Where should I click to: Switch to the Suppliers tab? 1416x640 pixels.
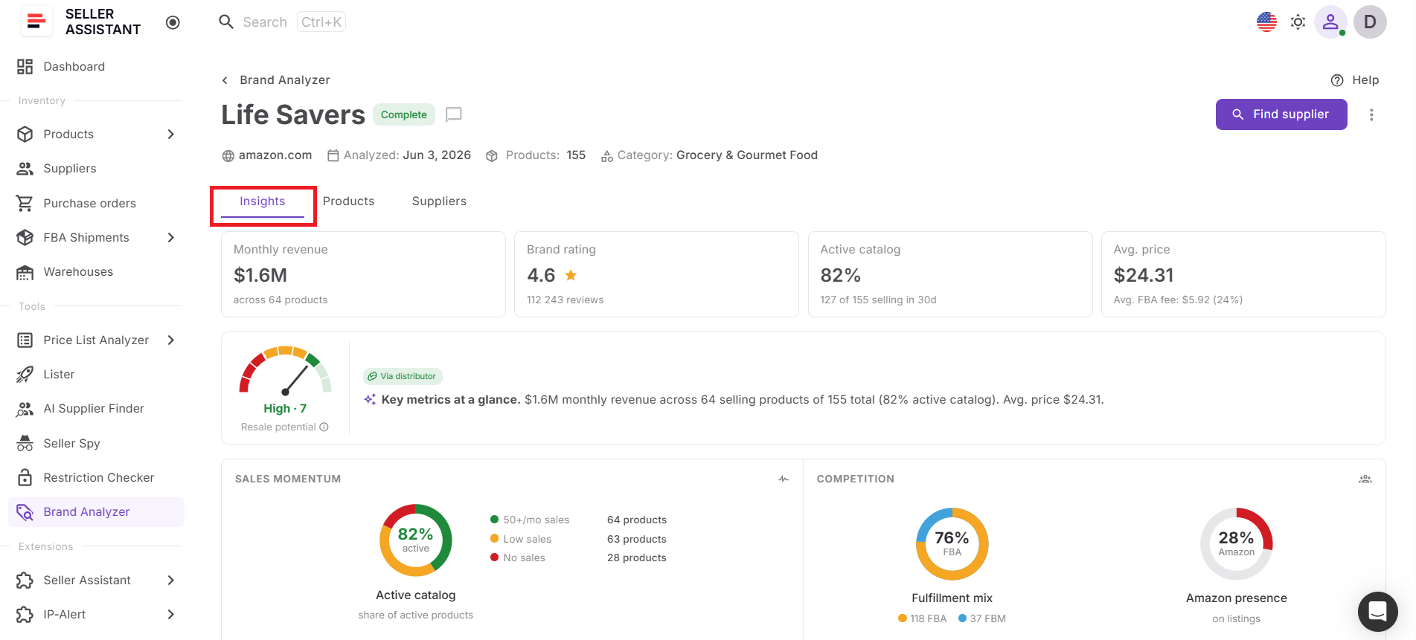439,201
